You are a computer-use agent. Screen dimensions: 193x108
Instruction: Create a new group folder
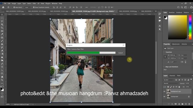coord(182,104)
